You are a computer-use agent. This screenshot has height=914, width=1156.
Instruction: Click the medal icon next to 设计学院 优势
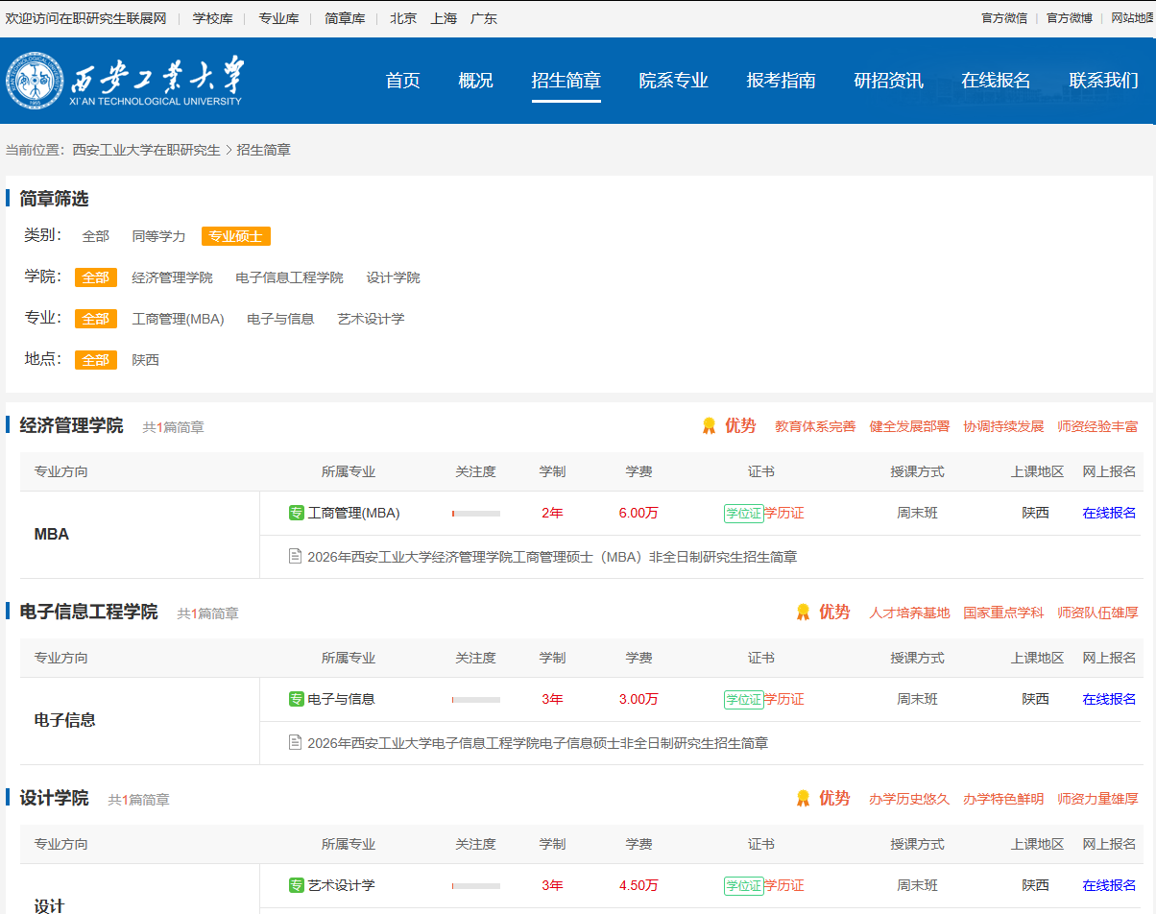(803, 799)
